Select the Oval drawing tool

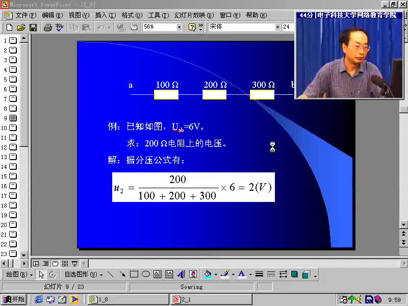[146, 274]
